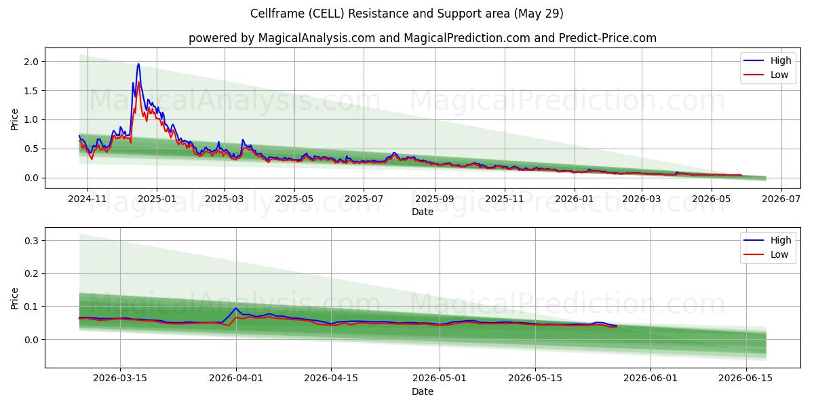Click the '0.0' y-axis label in the top chart
Viewport: 814px width, 407px height.
[x=33, y=178]
